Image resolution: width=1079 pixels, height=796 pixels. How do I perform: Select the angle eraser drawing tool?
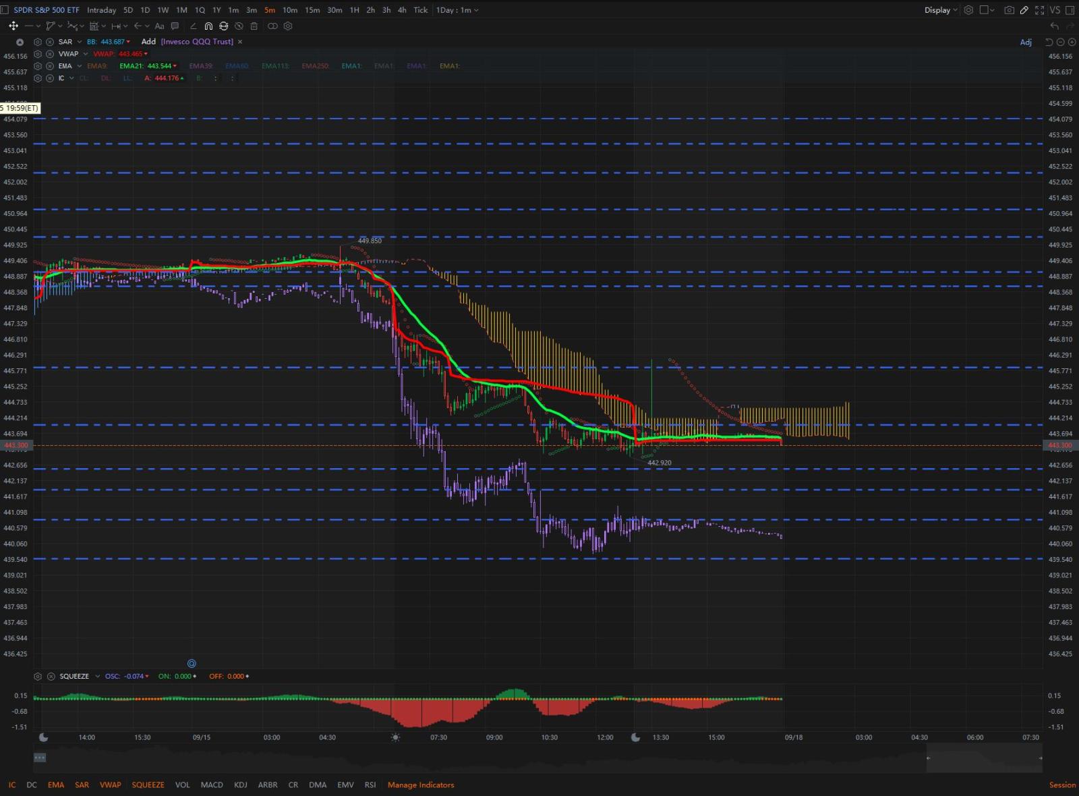193,26
